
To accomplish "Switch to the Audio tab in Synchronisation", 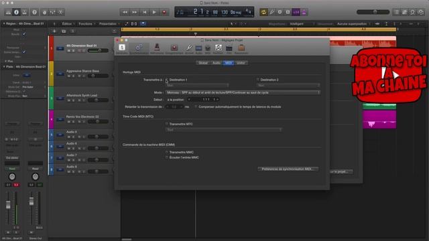I will pos(217,63).
